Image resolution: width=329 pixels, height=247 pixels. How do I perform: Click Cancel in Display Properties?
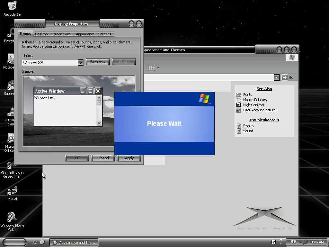[103, 158]
